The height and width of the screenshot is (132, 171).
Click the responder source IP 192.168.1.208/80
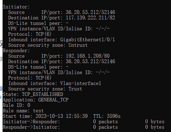[87, 56]
